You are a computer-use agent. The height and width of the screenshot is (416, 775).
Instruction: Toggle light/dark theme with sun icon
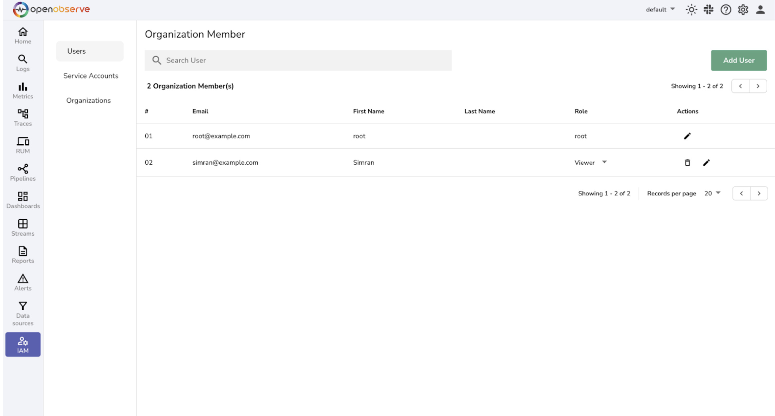point(691,9)
